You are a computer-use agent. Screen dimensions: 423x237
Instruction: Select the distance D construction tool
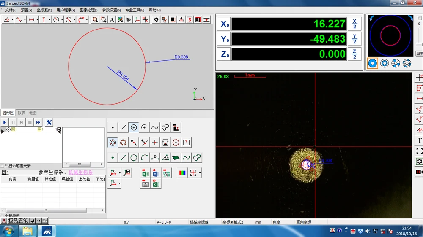[x=155, y=158]
